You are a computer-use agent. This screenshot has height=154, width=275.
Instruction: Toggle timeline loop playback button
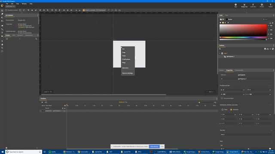46,102
